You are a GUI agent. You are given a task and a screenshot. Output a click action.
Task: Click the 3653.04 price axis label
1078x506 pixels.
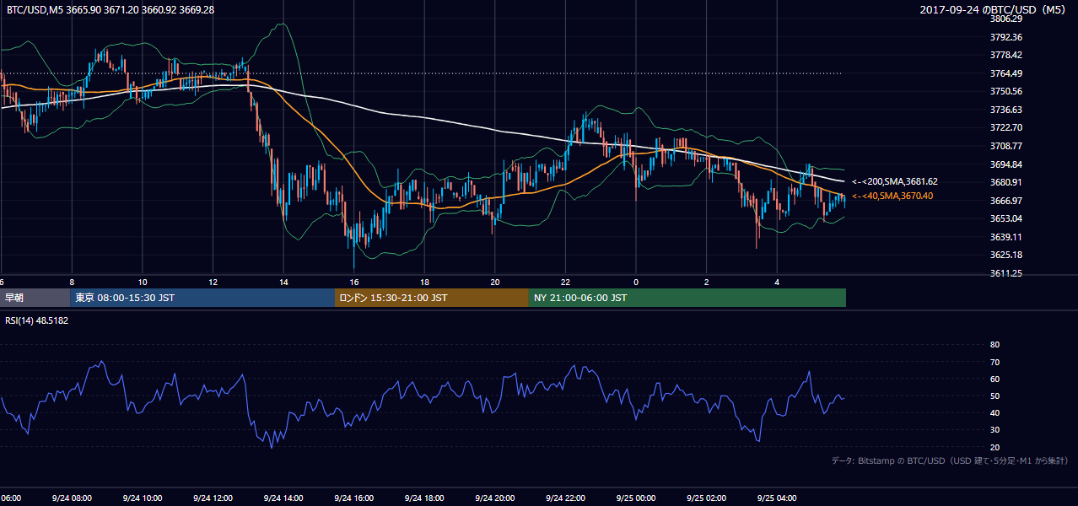point(1006,218)
